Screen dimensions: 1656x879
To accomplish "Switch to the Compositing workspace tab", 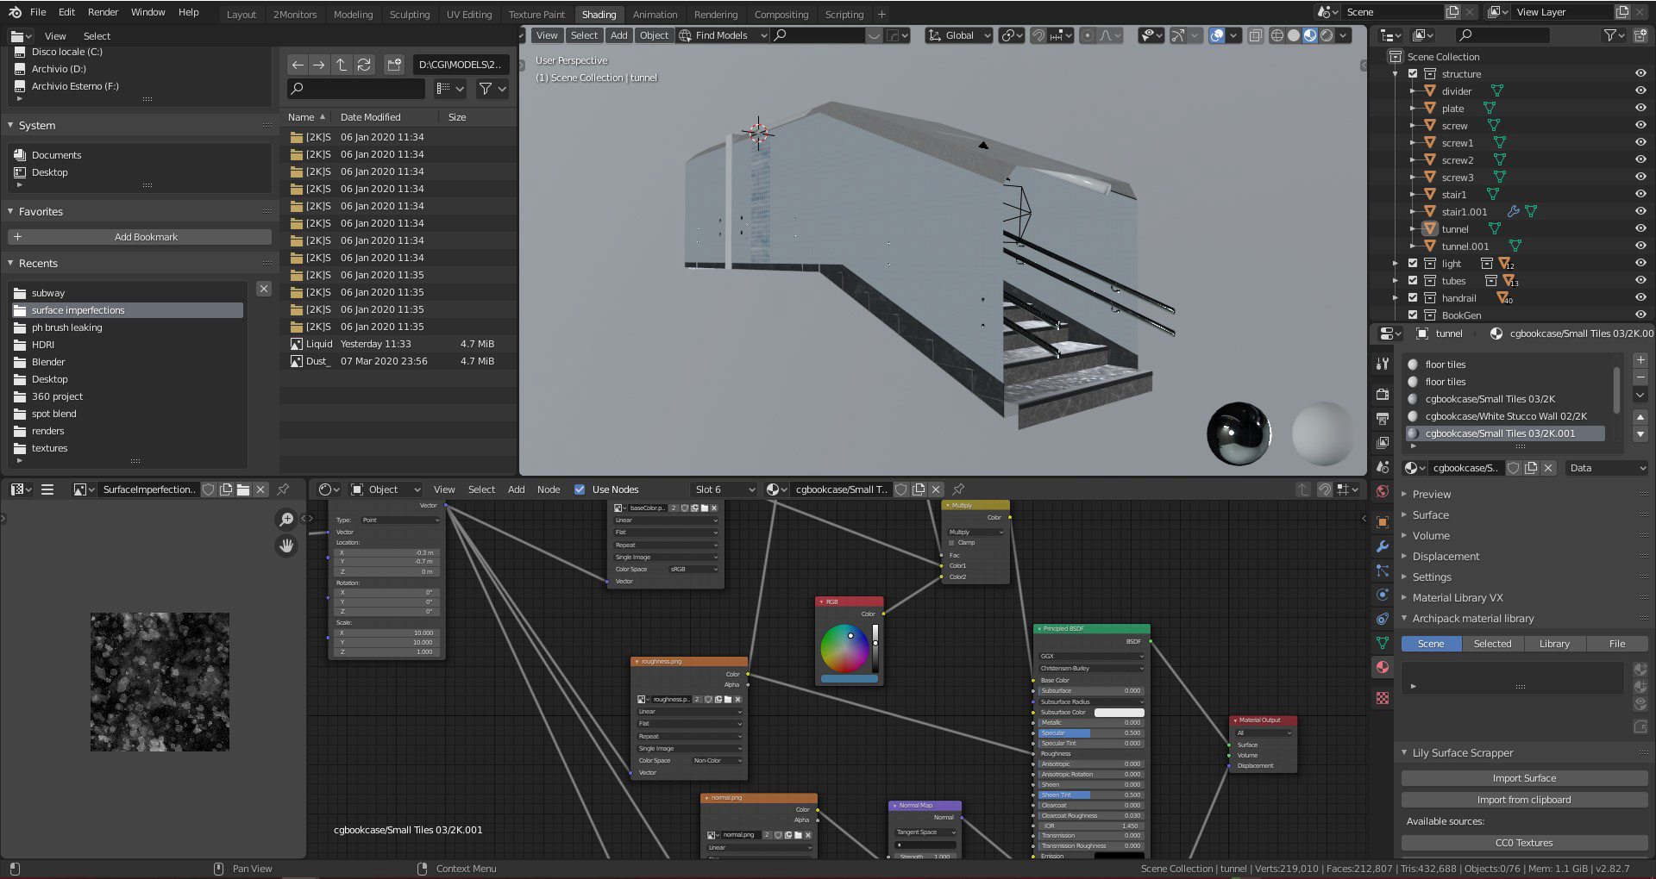I will [x=781, y=15].
